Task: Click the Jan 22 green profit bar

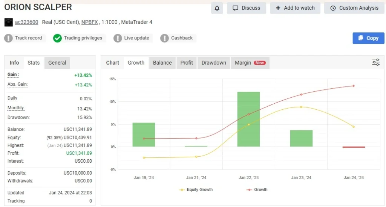Action: pos(248,119)
